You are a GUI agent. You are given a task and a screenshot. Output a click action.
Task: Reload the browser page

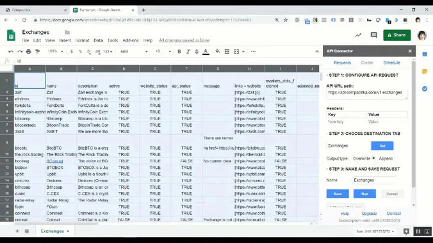pyautogui.click(x=24, y=20)
